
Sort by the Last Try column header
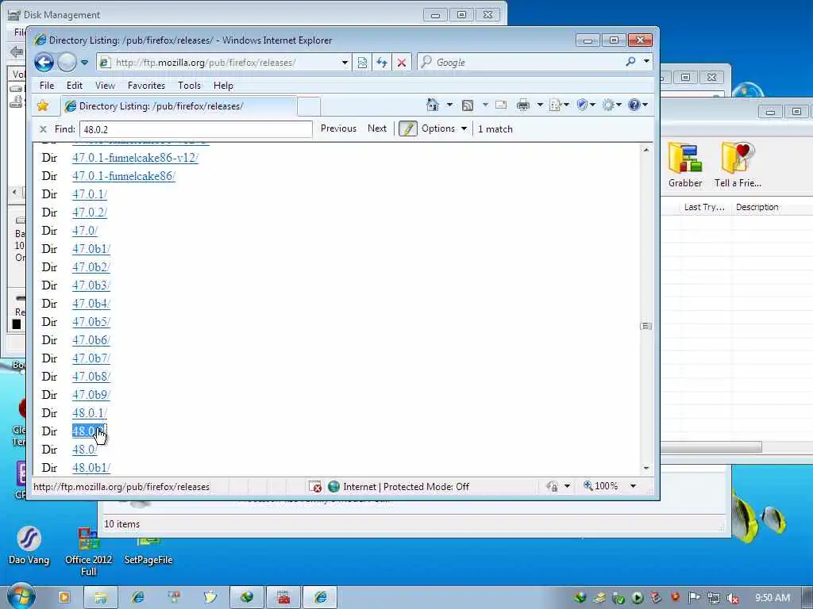click(704, 207)
